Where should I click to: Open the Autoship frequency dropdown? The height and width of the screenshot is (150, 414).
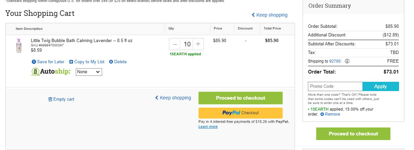click(x=89, y=72)
